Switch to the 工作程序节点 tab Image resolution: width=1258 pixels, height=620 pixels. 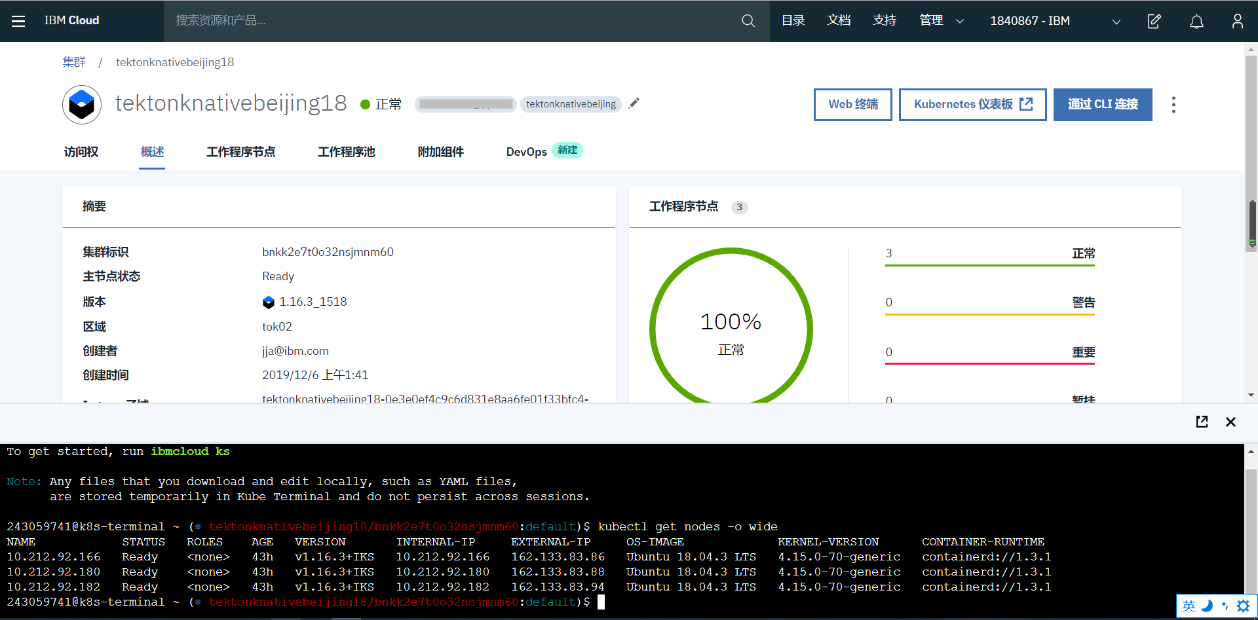click(x=240, y=152)
